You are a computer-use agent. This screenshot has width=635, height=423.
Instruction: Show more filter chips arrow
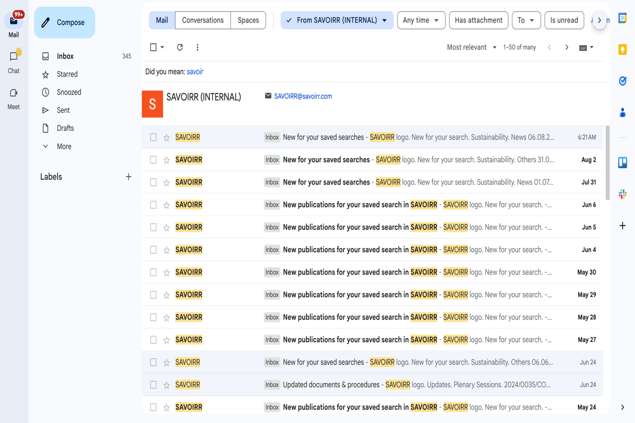coord(599,20)
